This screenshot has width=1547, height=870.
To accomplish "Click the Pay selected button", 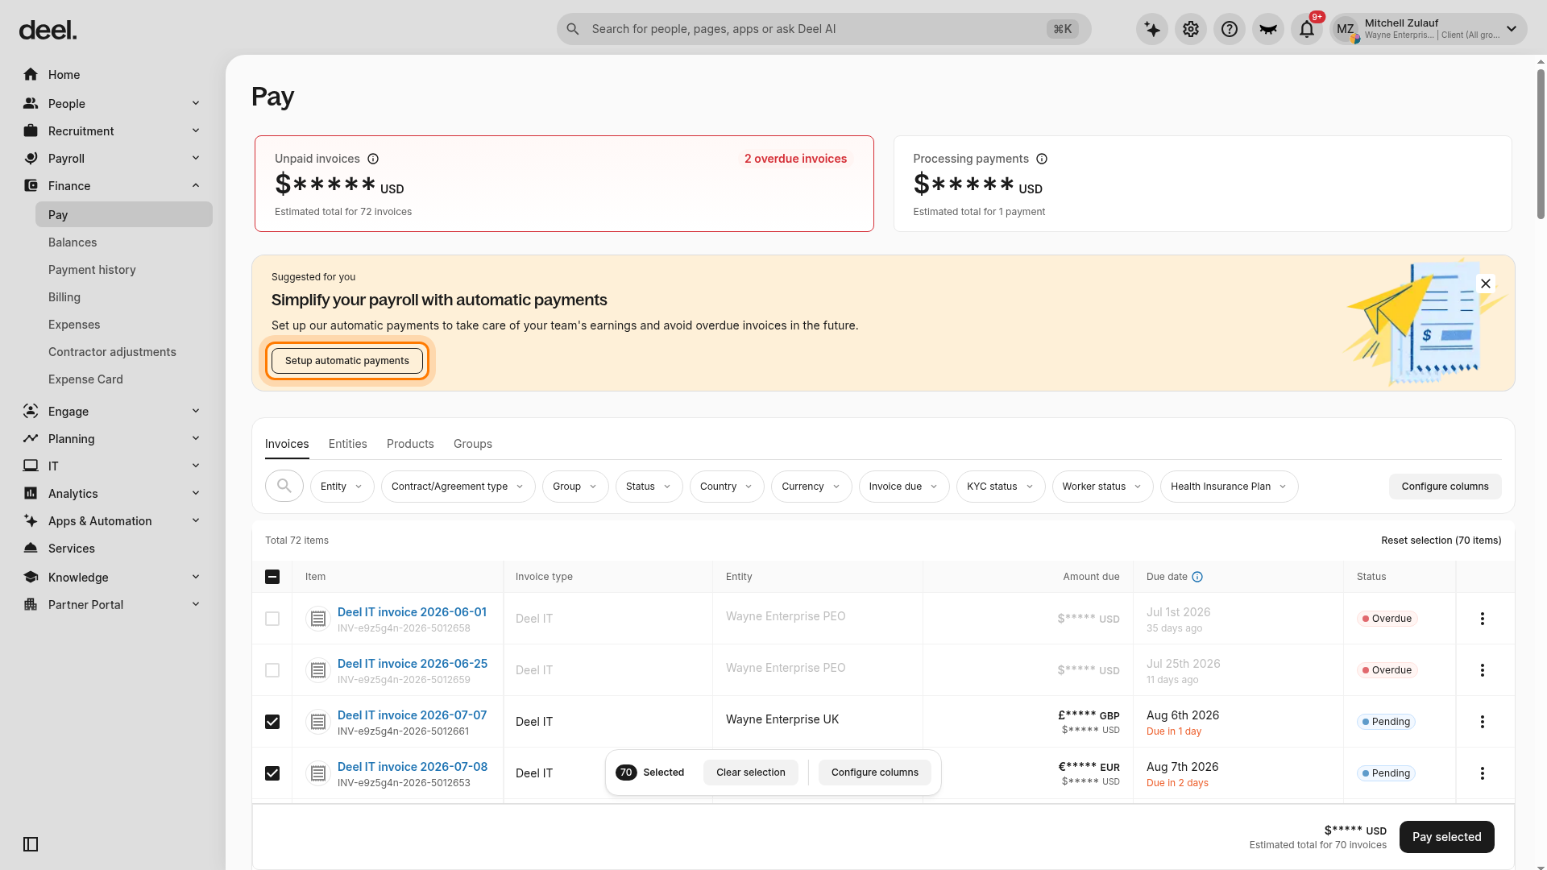I will coord(1447,837).
